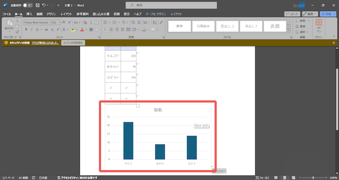Open the Change Case (Aa) dropdown
339x180 pixels.
(77, 22)
